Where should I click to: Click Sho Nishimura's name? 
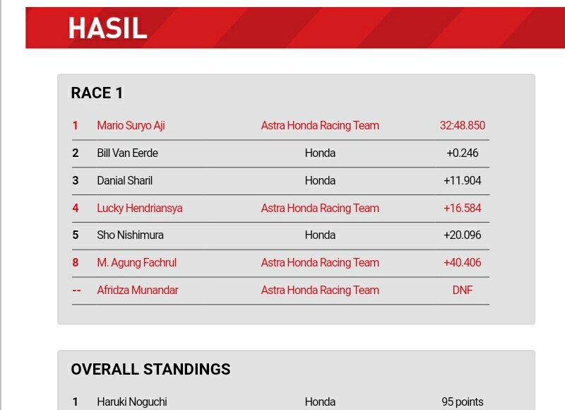click(x=130, y=235)
